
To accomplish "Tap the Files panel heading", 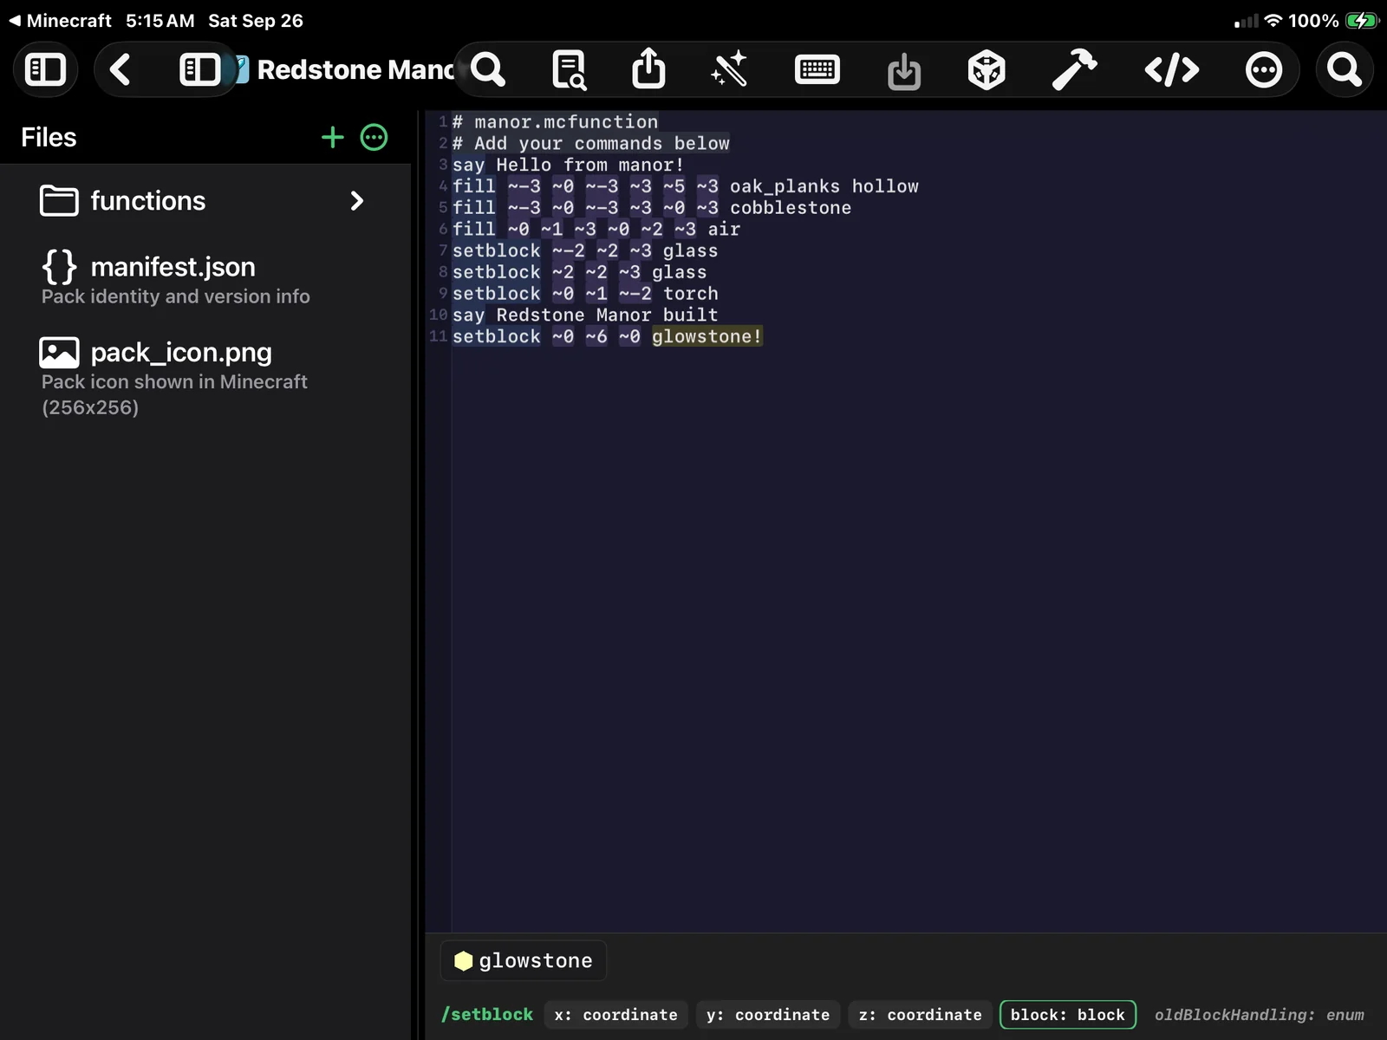I will pos(49,137).
